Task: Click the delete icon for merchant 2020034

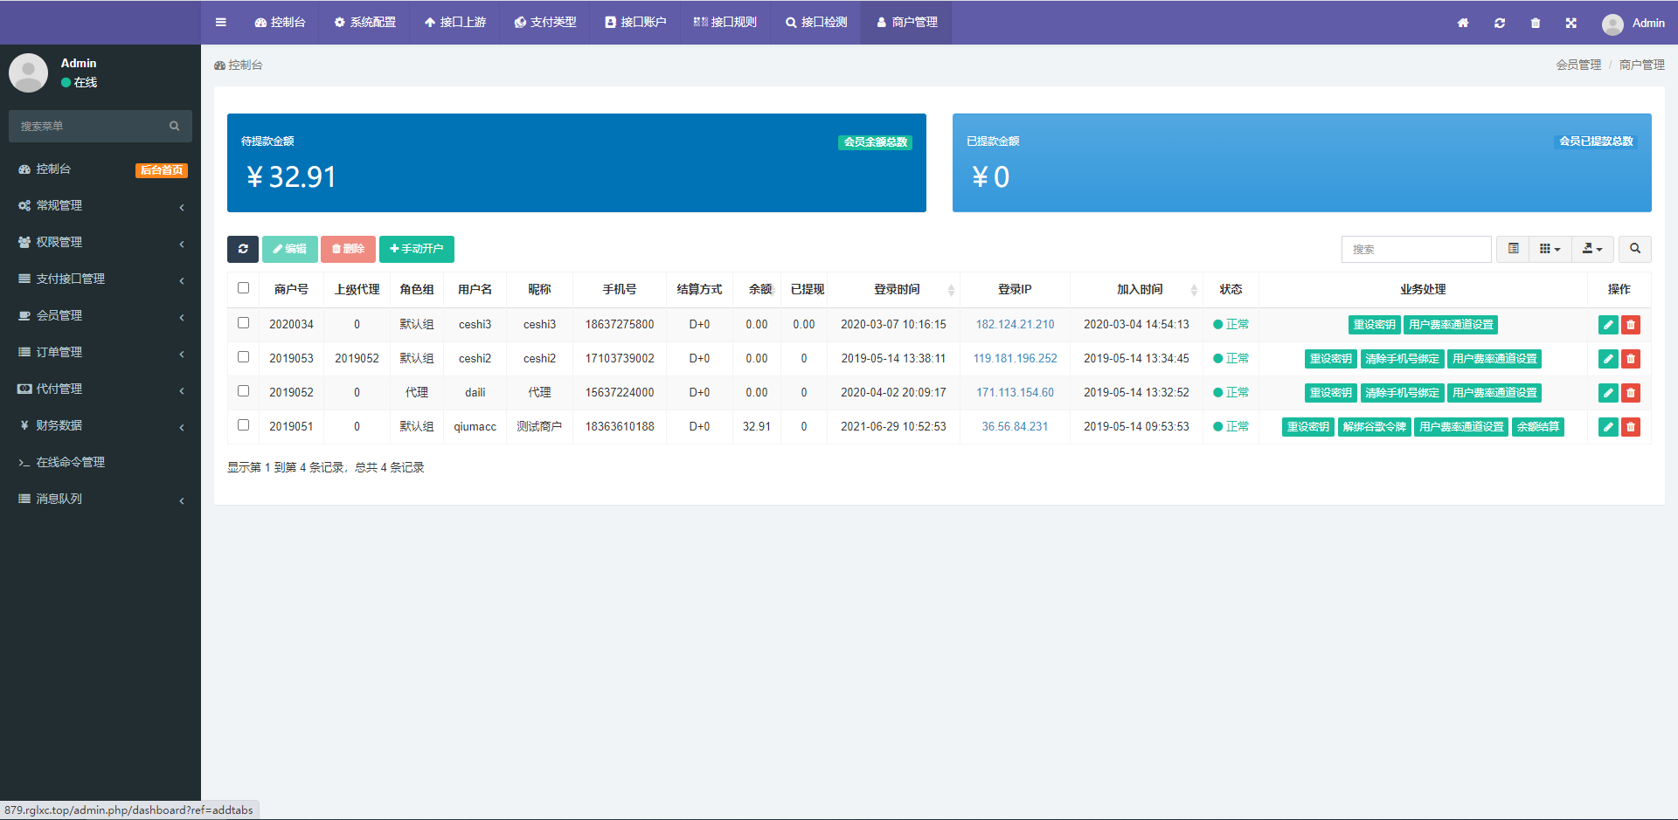Action: point(1630,324)
